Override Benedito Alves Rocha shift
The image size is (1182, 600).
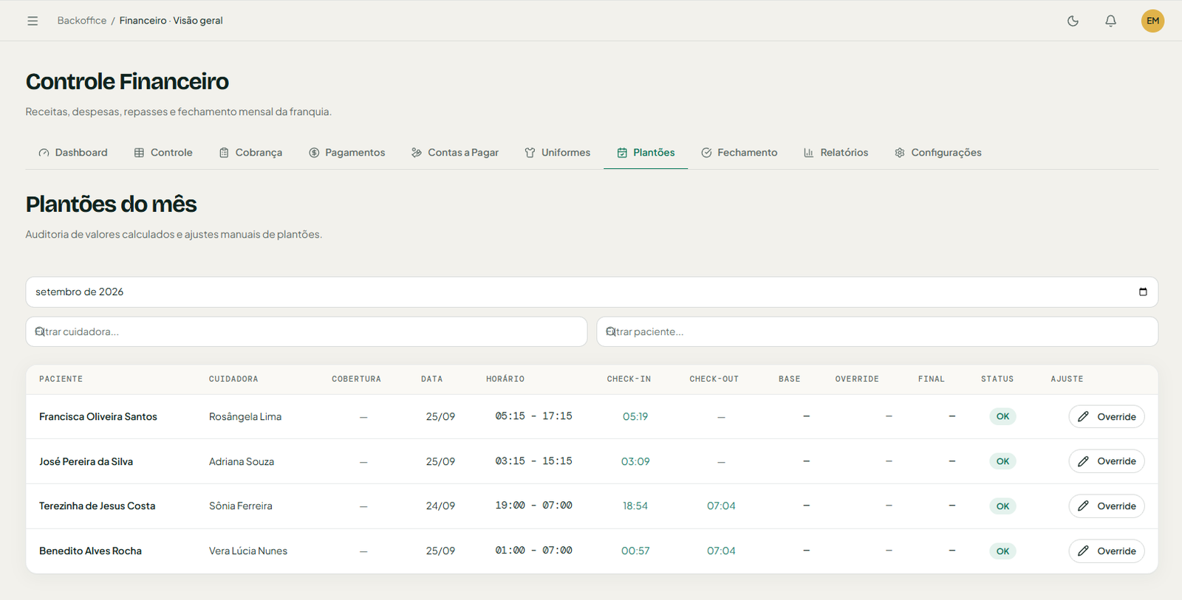[1107, 551]
